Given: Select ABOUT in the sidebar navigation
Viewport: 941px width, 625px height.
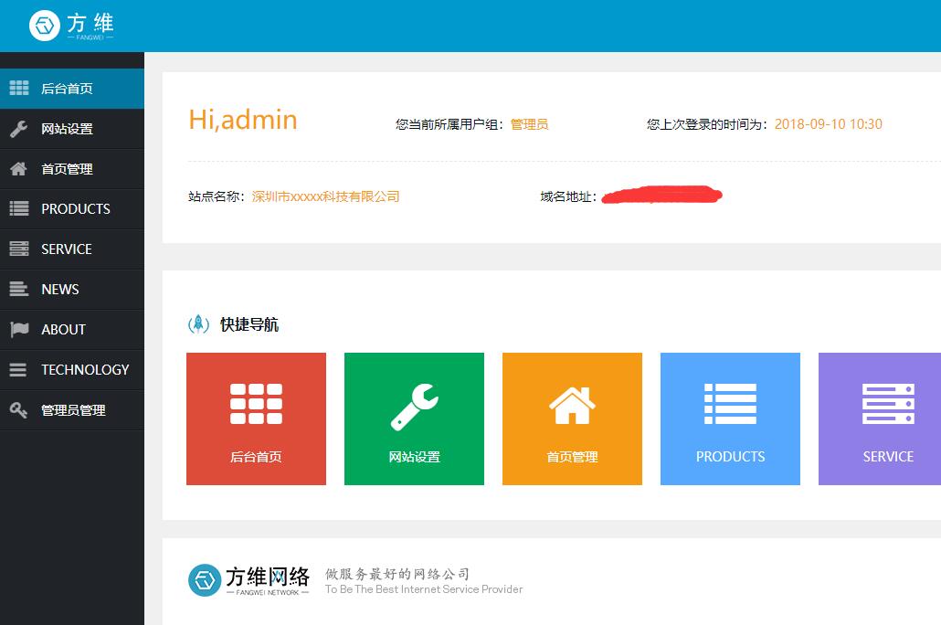Looking at the screenshot, I should pyautogui.click(x=62, y=329).
